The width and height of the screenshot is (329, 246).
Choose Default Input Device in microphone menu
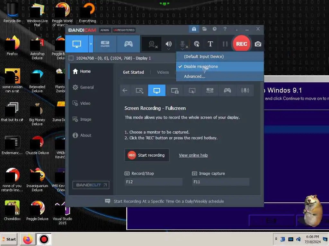pos(220,56)
